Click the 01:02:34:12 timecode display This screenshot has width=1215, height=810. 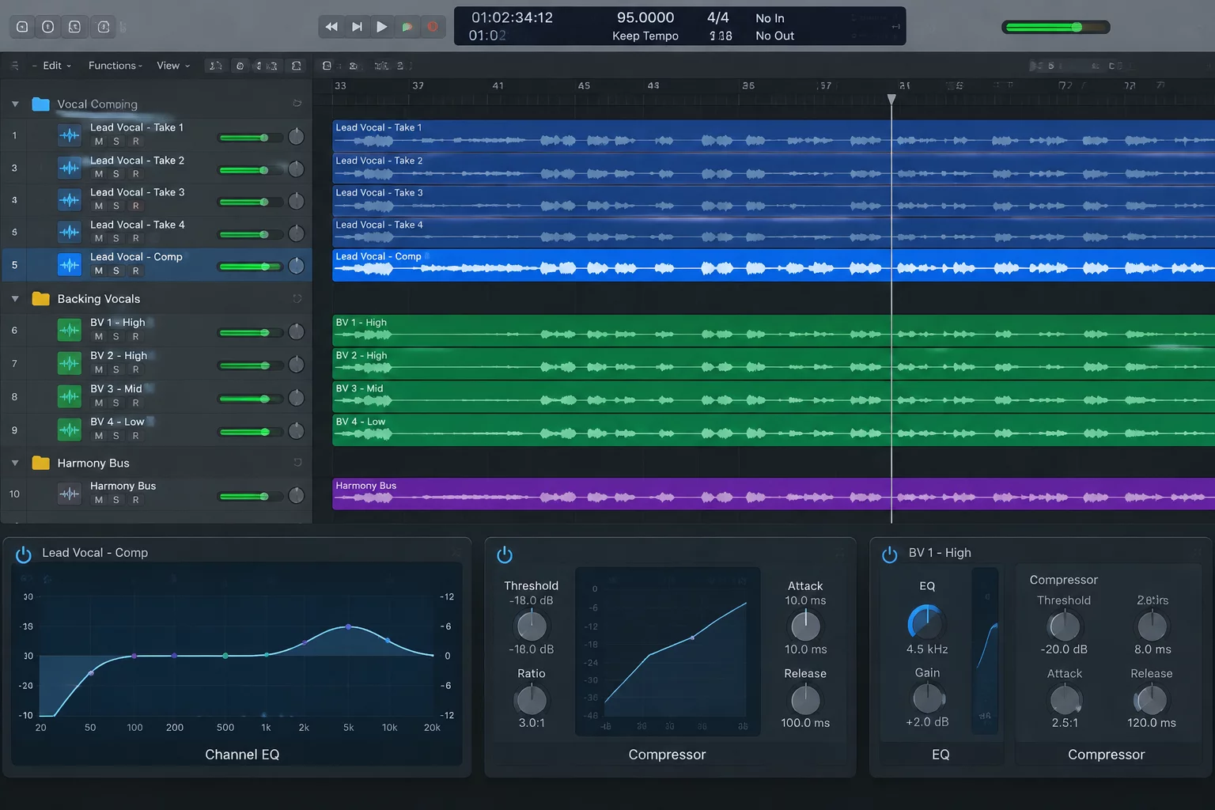click(x=512, y=17)
